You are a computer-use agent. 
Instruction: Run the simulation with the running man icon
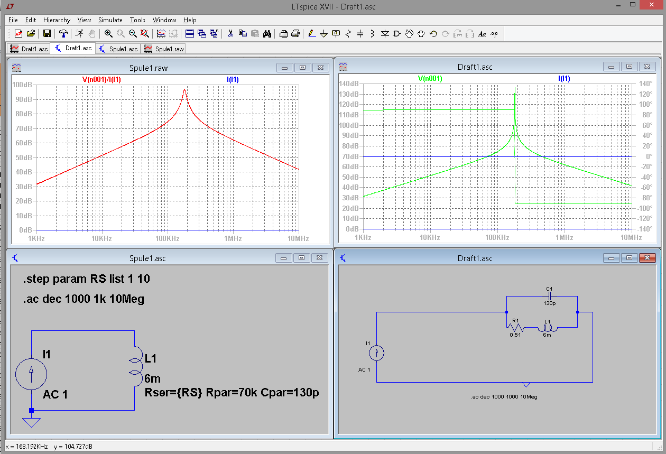tap(79, 34)
